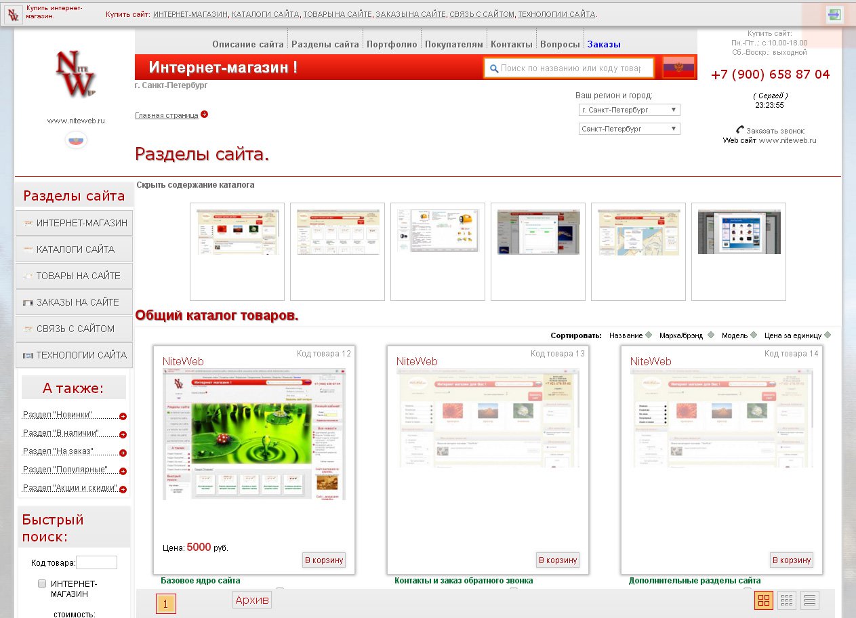
Task: Open the first catalog thumbnail in the strip
Action: (x=237, y=251)
